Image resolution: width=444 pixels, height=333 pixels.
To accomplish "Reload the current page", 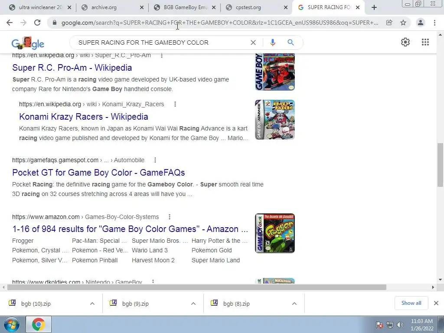I will click(37, 23).
